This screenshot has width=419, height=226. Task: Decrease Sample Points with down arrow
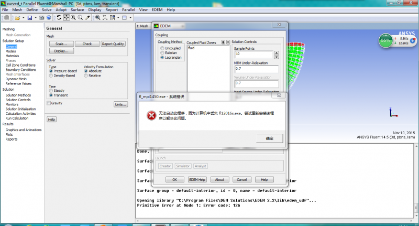tap(277, 57)
